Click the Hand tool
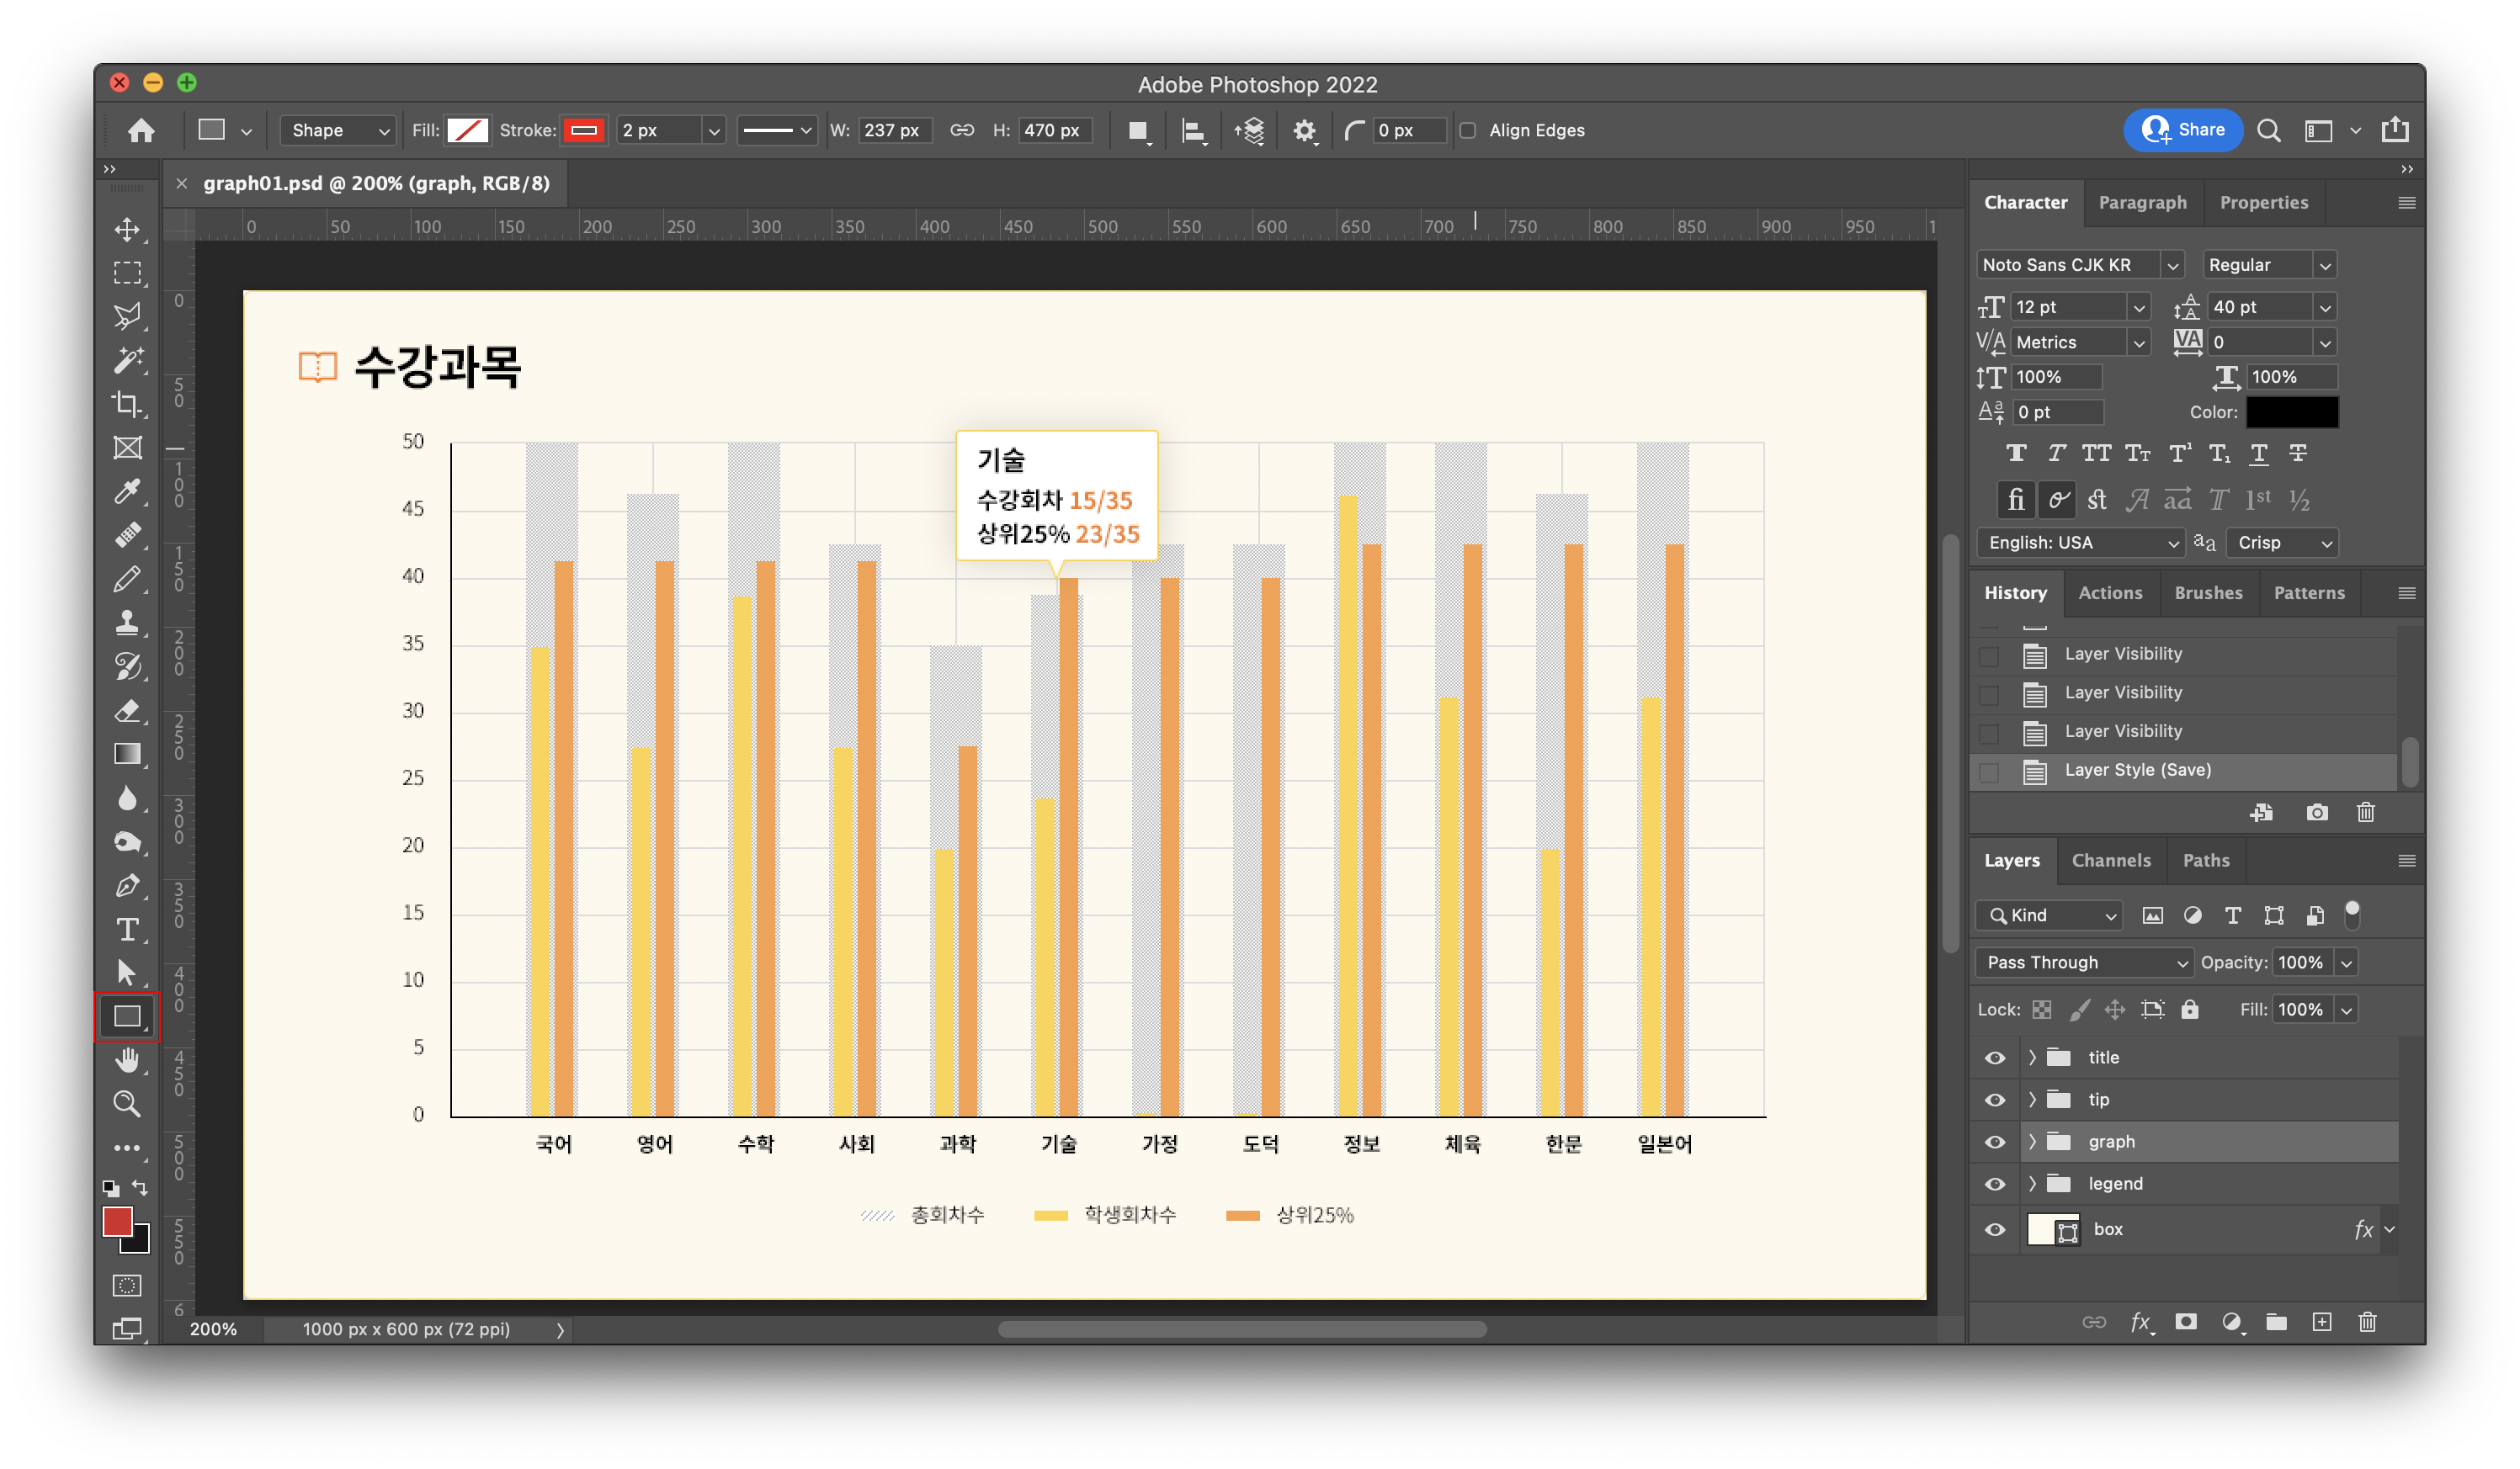 (127, 1059)
